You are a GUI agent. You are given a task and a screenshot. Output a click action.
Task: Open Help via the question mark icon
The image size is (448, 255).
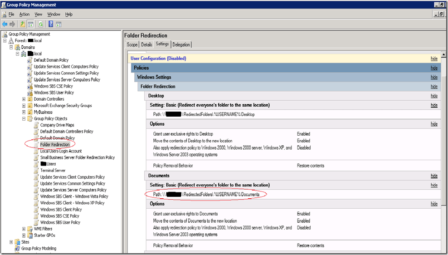click(x=51, y=24)
